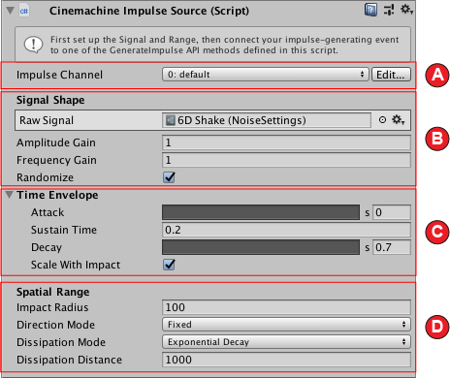The width and height of the screenshot is (450, 378).
Task: Open the Raw Signal object picker circle
Action: (382, 120)
